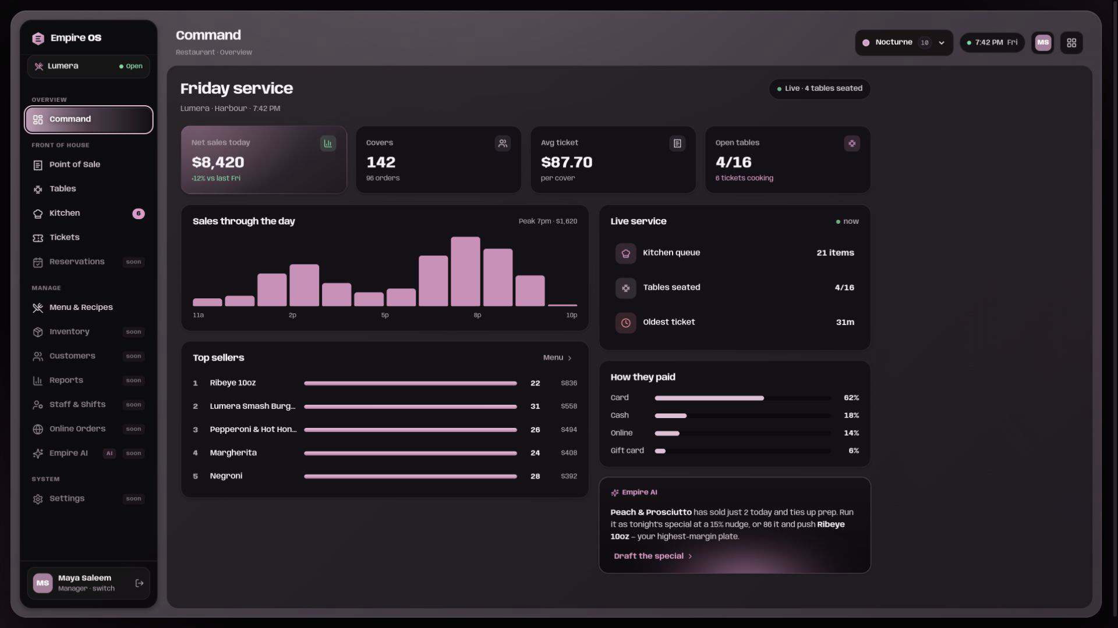Click the Card payment progress bar
Image resolution: width=1118 pixels, height=628 pixels.
click(743, 398)
